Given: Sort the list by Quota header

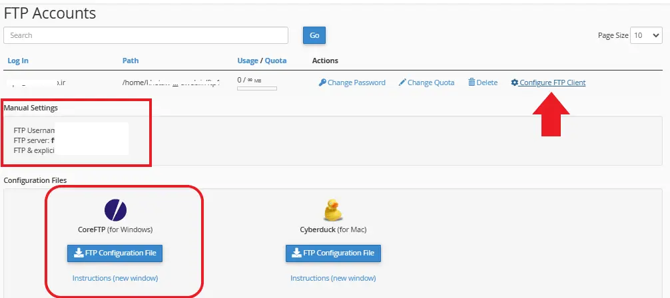Looking at the screenshot, I should [x=276, y=61].
